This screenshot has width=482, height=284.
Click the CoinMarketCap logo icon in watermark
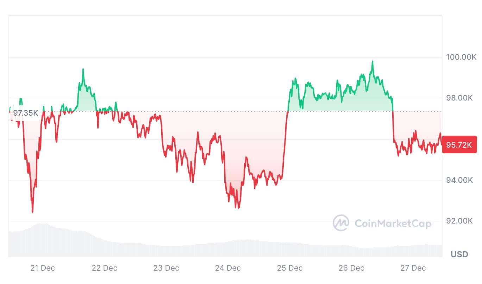point(341,223)
